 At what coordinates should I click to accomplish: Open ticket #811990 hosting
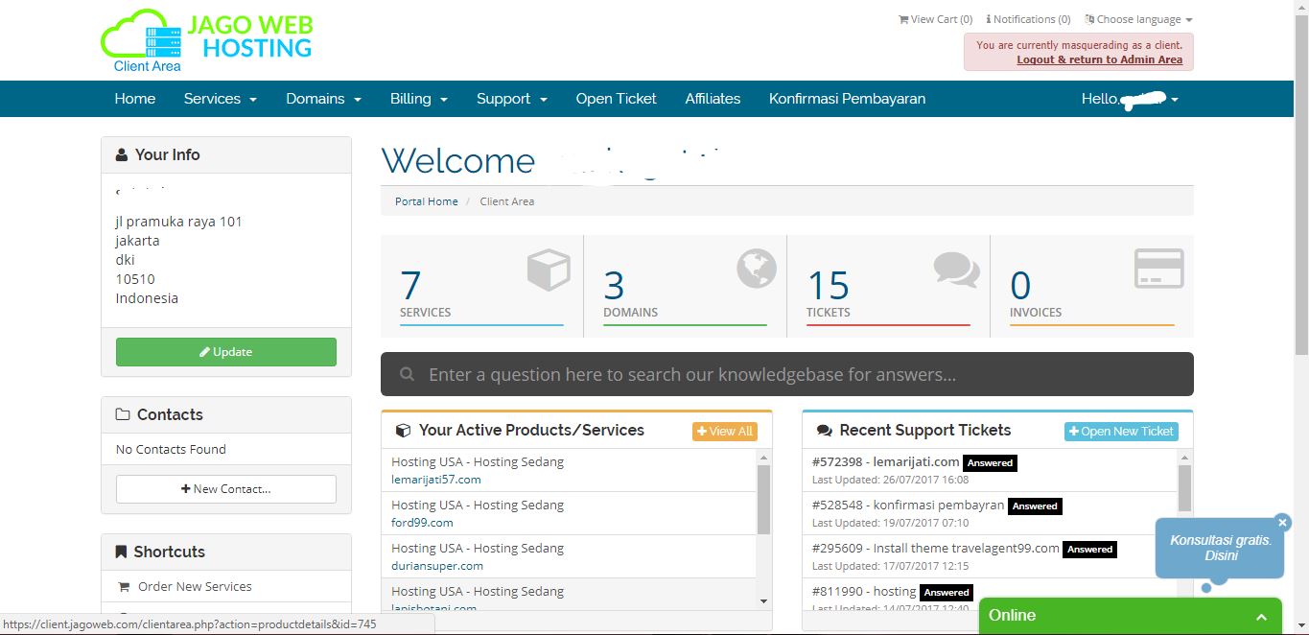click(x=990, y=595)
